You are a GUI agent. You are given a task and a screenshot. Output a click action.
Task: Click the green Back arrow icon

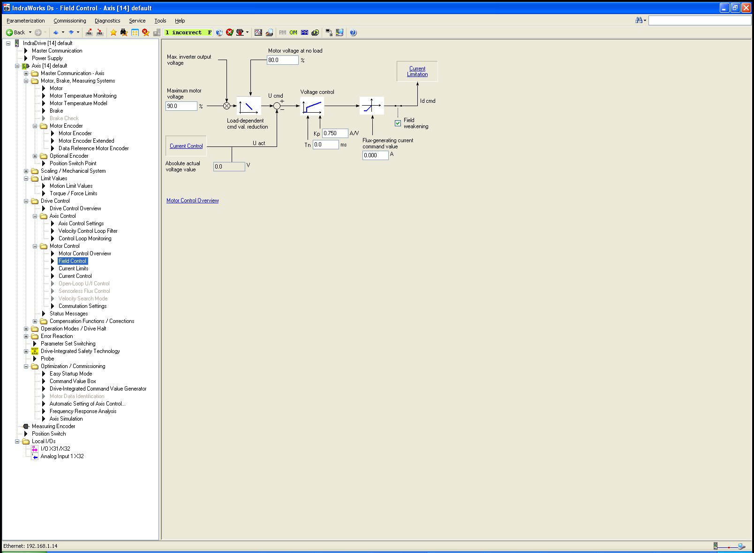pos(9,32)
